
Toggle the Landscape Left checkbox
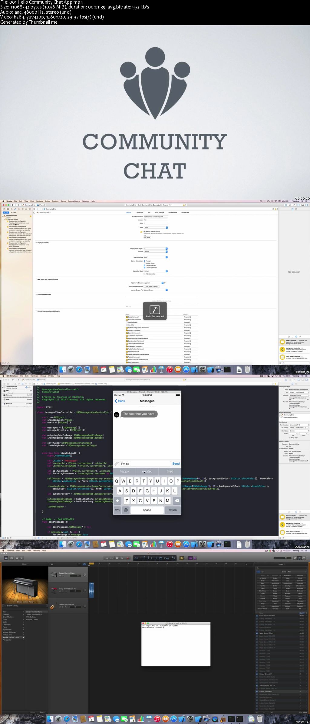tap(144, 265)
